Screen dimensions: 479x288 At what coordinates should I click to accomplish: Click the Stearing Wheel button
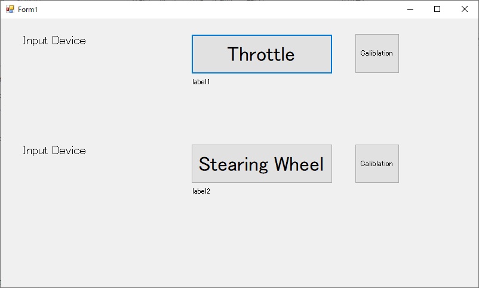262,164
